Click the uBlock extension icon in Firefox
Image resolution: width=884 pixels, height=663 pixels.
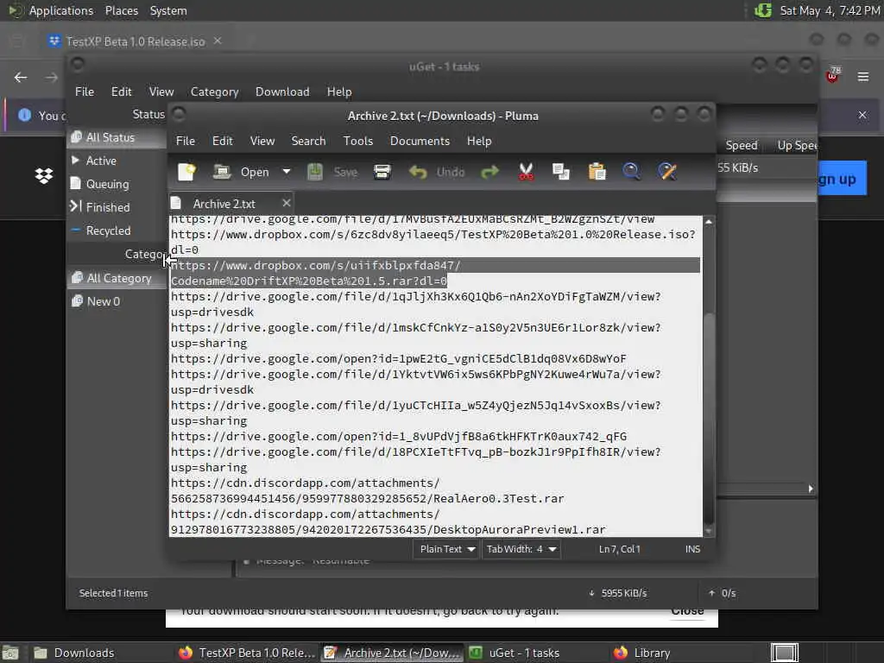(x=833, y=76)
